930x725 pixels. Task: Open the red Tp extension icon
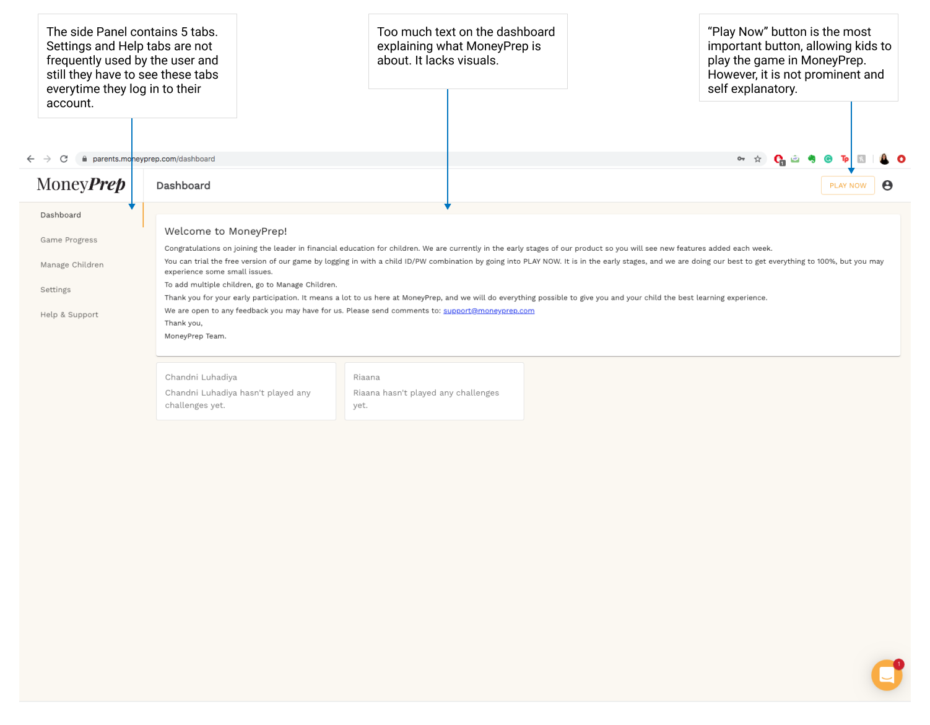(x=845, y=159)
